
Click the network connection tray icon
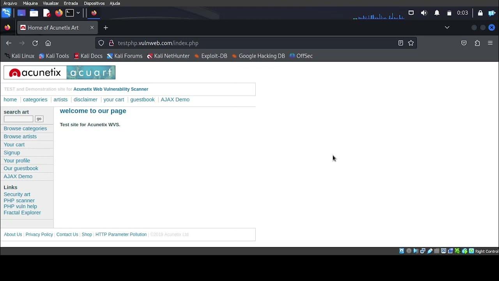coord(411,13)
